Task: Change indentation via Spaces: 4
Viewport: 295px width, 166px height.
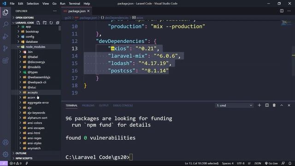Action: tap(228, 163)
